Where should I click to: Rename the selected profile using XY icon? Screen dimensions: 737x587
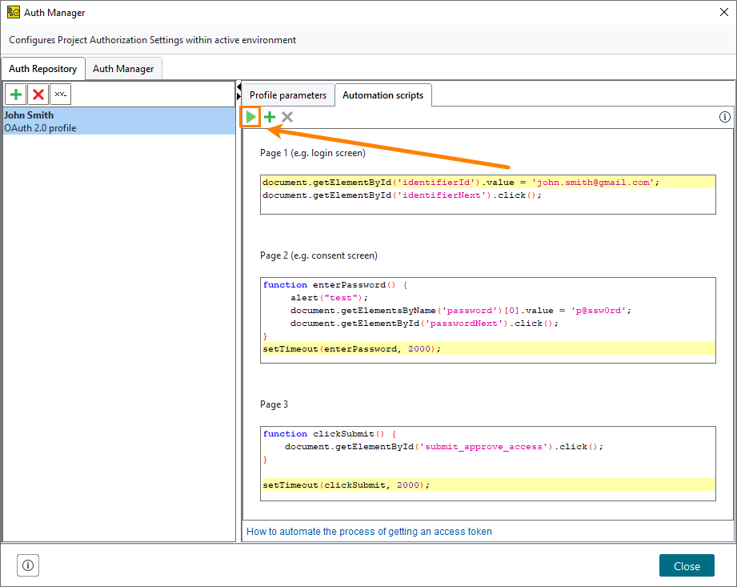(60, 94)
